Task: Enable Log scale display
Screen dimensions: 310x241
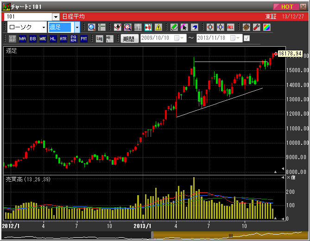Action: click(x=100, y=39)
